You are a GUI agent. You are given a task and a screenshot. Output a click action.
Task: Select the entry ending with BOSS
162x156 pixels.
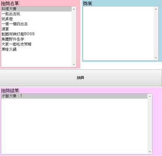coord(36,34)
